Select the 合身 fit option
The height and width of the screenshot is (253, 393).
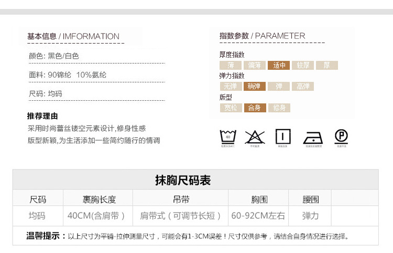254,108
